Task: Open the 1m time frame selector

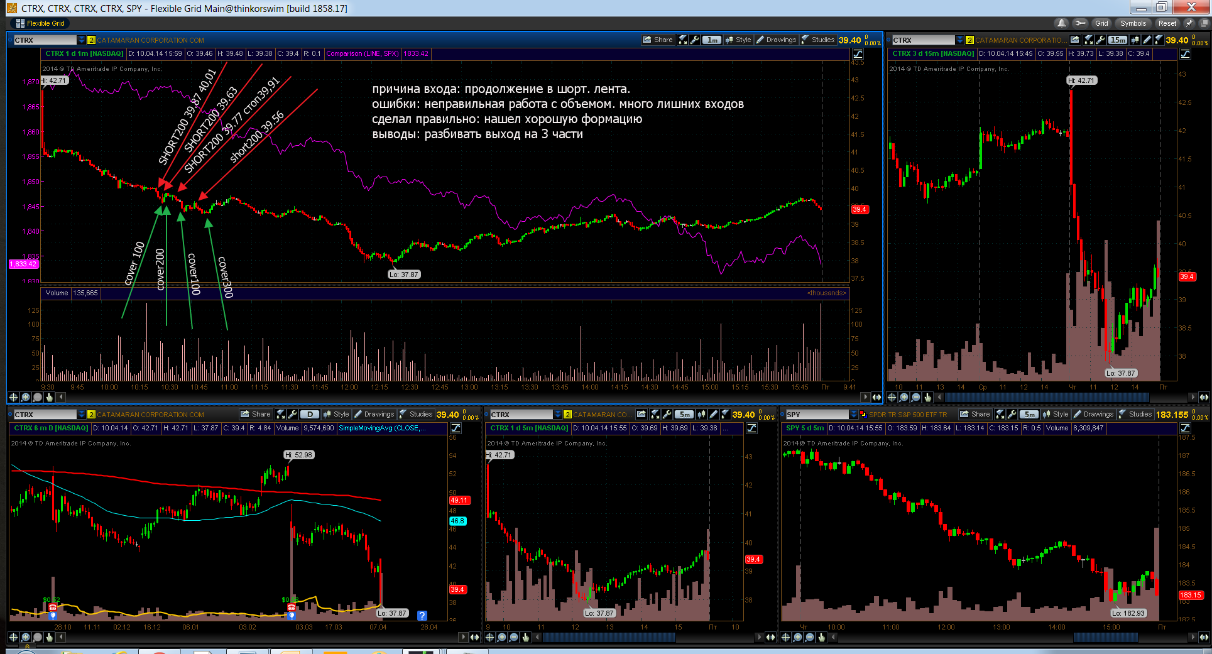Action: pos(712,40)
